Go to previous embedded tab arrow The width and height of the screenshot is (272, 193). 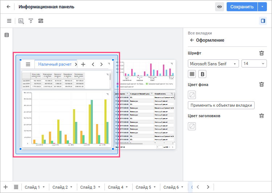pos(93,64)
